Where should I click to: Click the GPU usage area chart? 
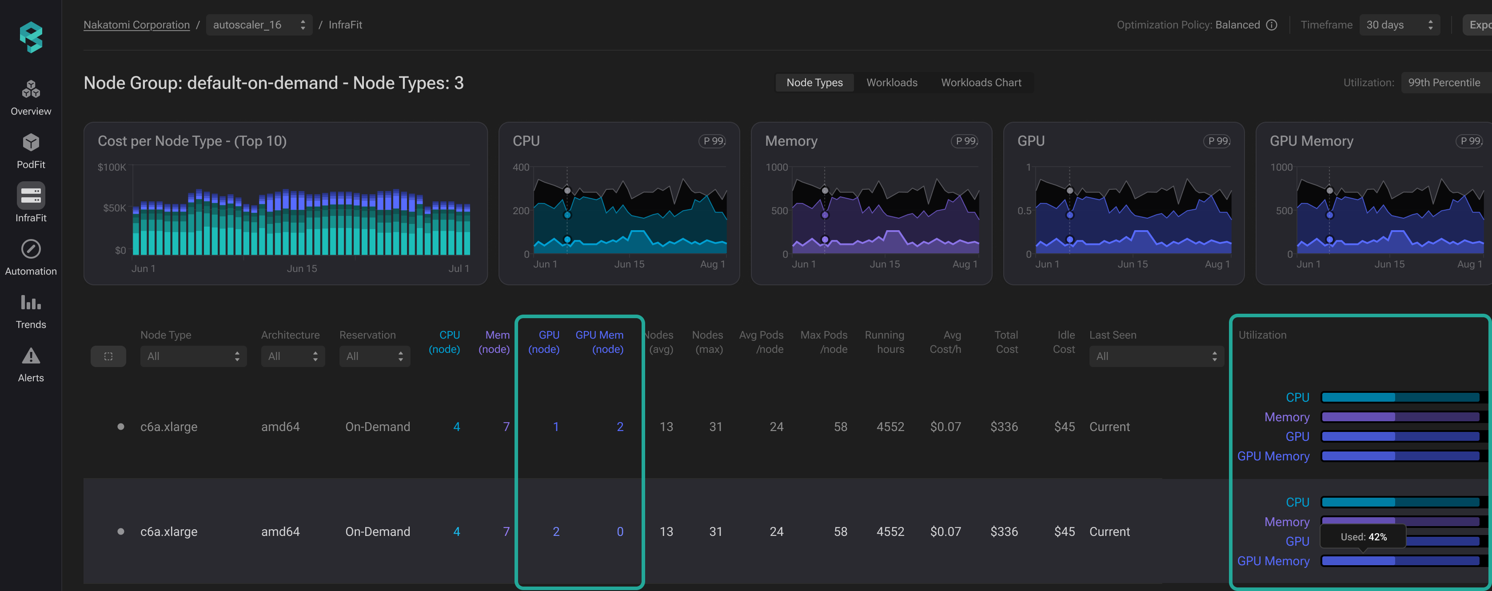pos(1133,210)
